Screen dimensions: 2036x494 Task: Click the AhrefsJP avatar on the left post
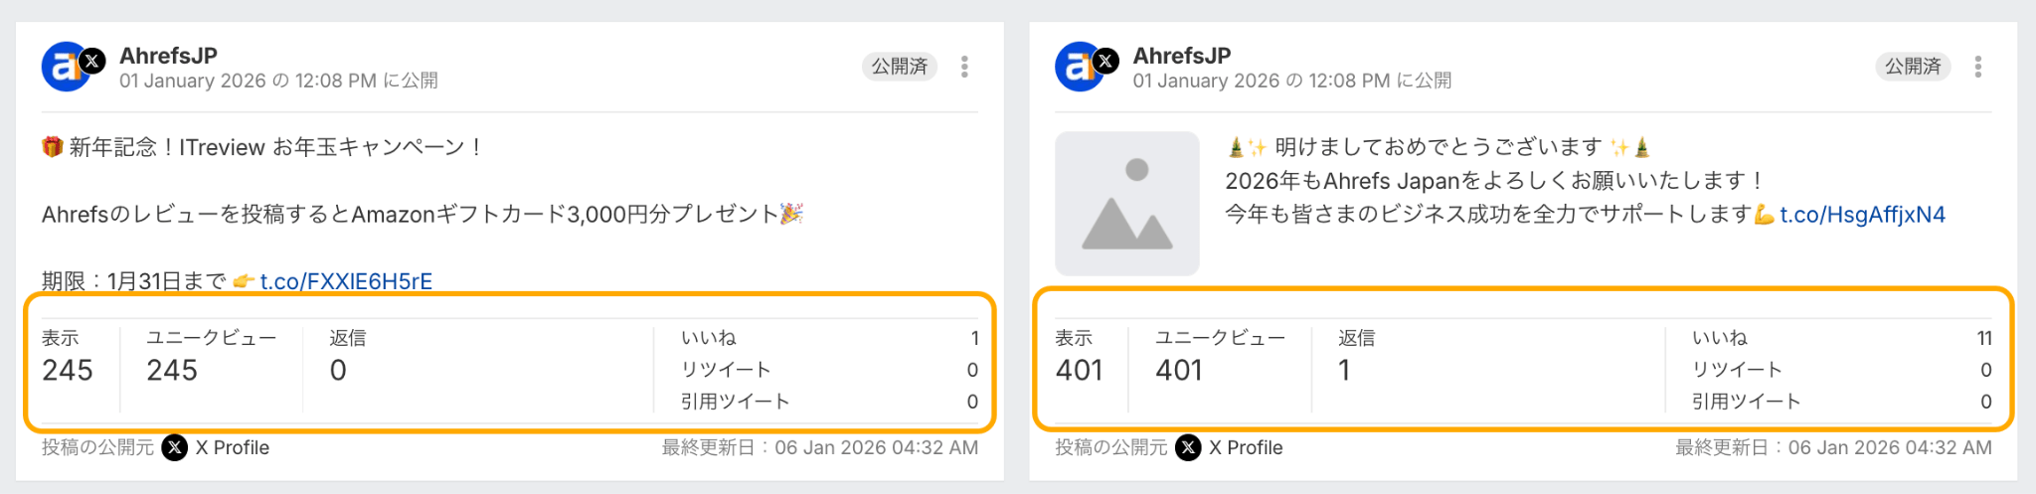65,67
